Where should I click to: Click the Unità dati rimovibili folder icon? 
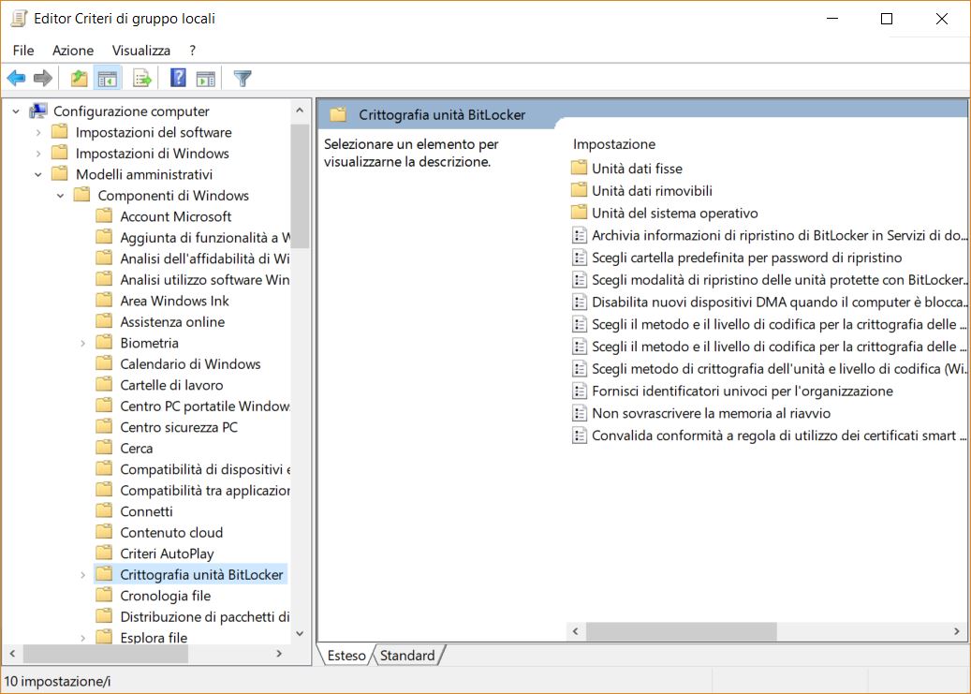click(579, 190)
